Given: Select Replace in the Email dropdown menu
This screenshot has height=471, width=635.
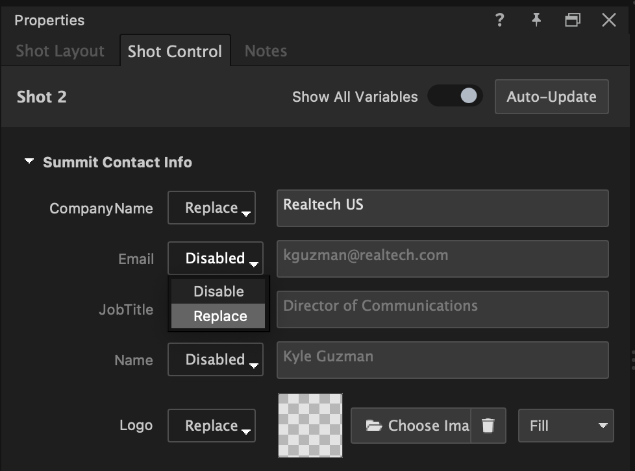Looking at the screenshot, I should (x=218, y=316).
